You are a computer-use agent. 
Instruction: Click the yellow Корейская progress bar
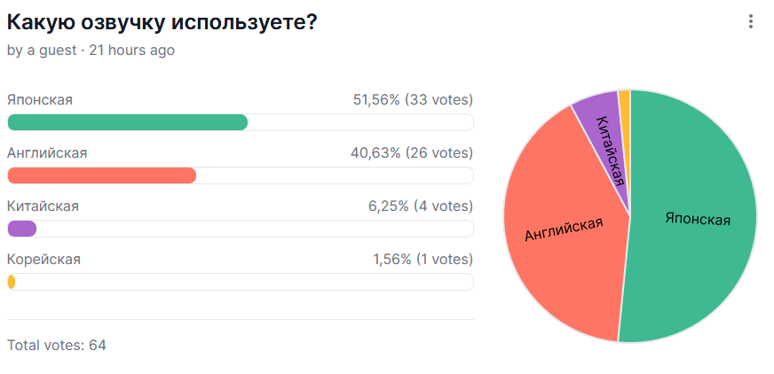[x=12, y=282]
